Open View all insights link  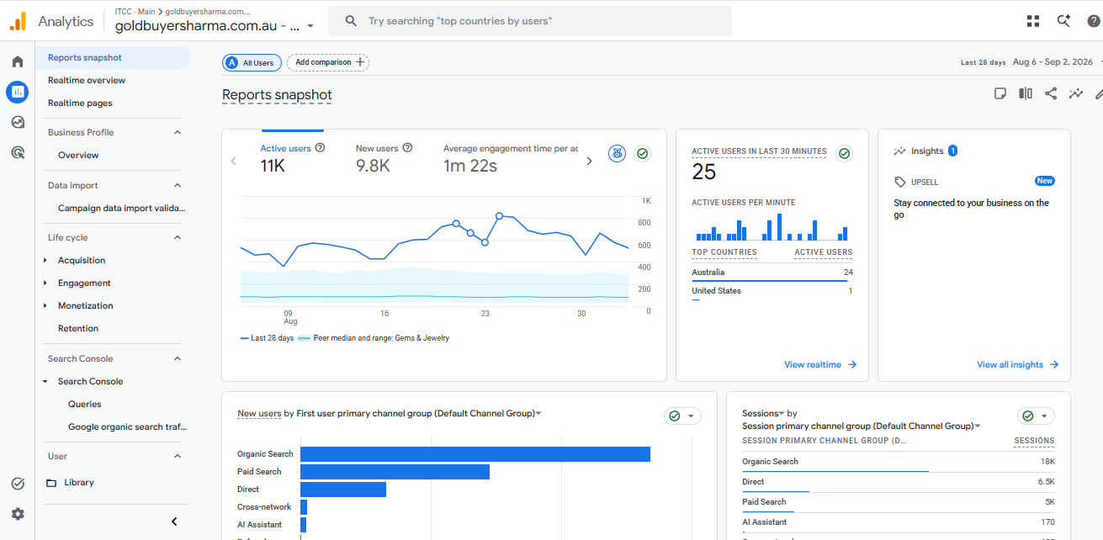click(1017, 365)
